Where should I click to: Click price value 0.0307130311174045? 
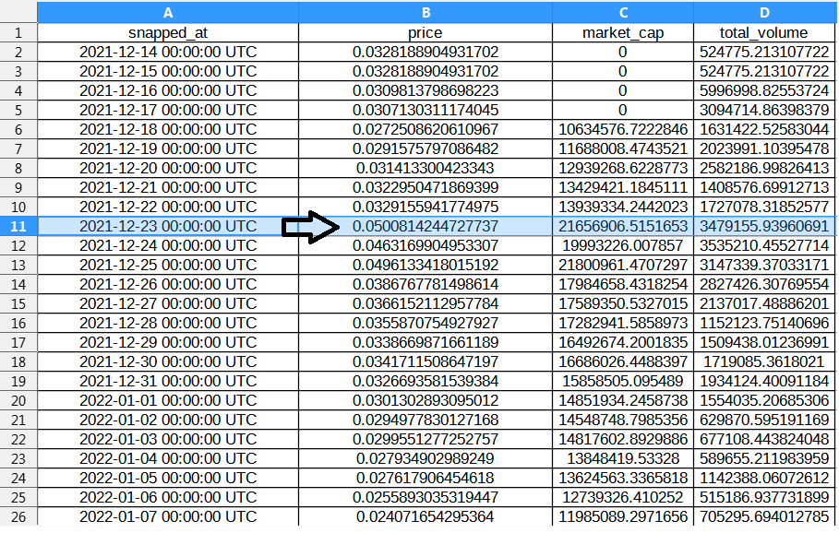point(425,110)
